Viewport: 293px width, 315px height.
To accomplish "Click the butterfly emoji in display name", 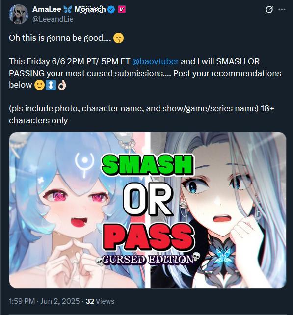I will [68, 9].
